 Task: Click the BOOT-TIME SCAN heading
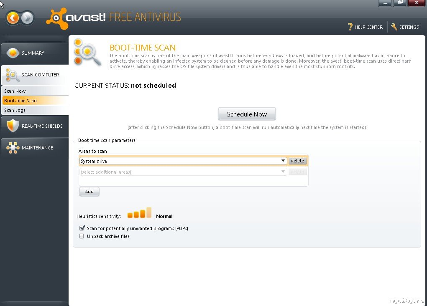(143, 48)
